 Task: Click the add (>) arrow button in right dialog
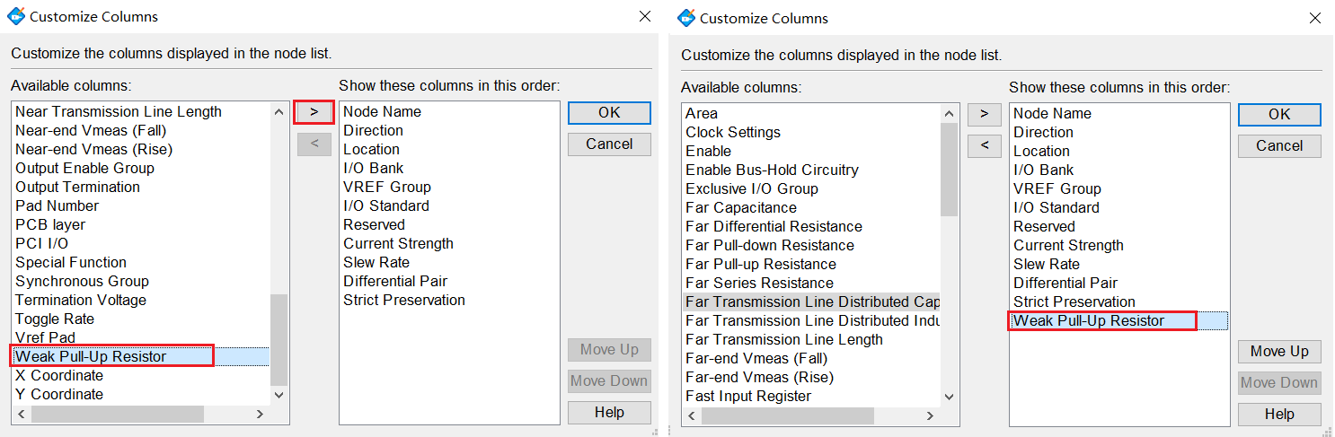tap(984, 114)
